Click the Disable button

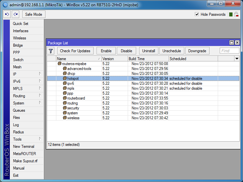point(126,51)
